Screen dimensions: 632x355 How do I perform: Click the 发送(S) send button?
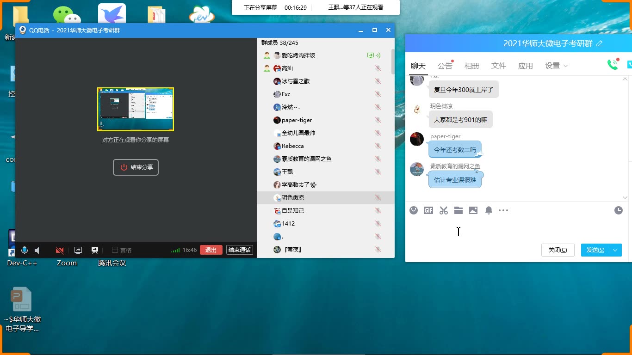tap(595, 250)
